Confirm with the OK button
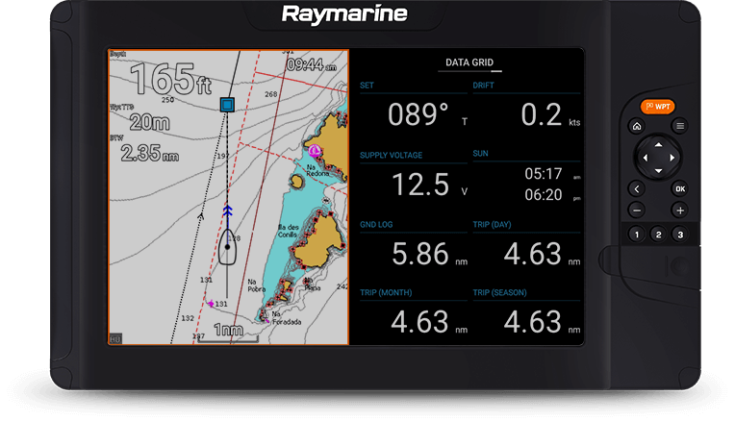 click(x=680, y=189)
